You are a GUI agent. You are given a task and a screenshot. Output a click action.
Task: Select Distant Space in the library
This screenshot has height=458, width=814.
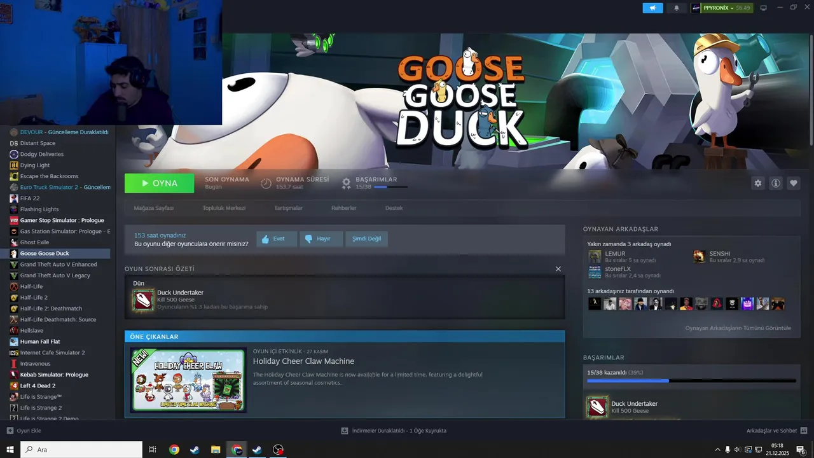pyautogui.click(x=38, y=143)
